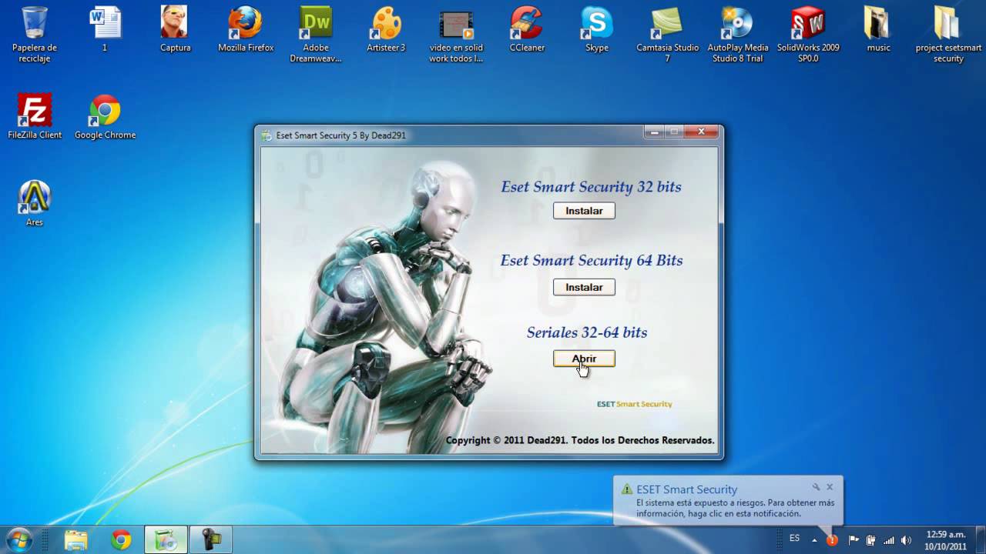Open the volume speaker tray icon

[x=907, y=540]
